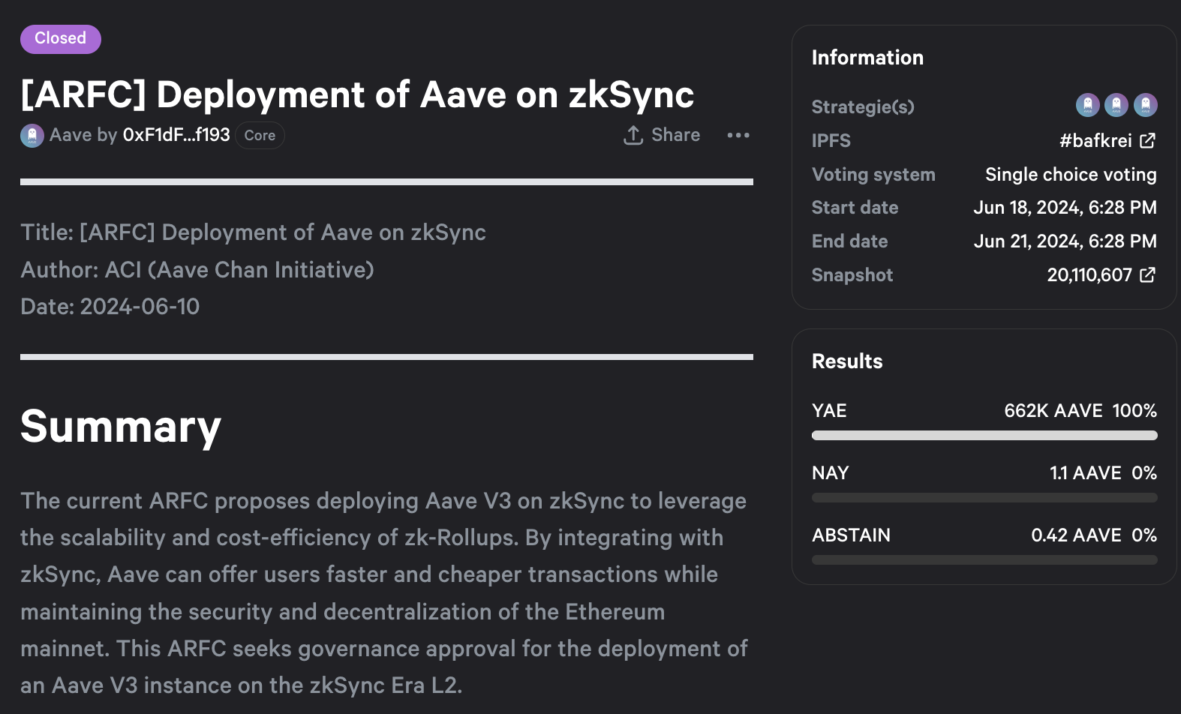Click the Share button text
The image size is (1181, 714).
point(675,136)
